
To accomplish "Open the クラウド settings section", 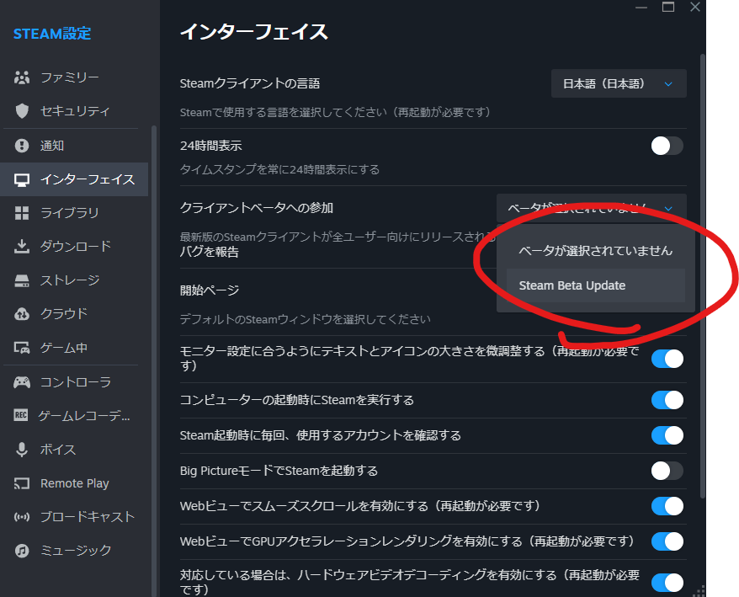I will point(76,314).
